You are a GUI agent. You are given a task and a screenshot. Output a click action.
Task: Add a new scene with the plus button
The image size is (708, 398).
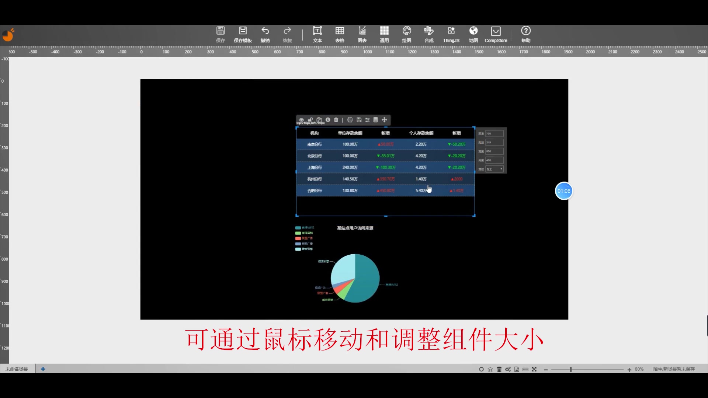tap(43, 369)
